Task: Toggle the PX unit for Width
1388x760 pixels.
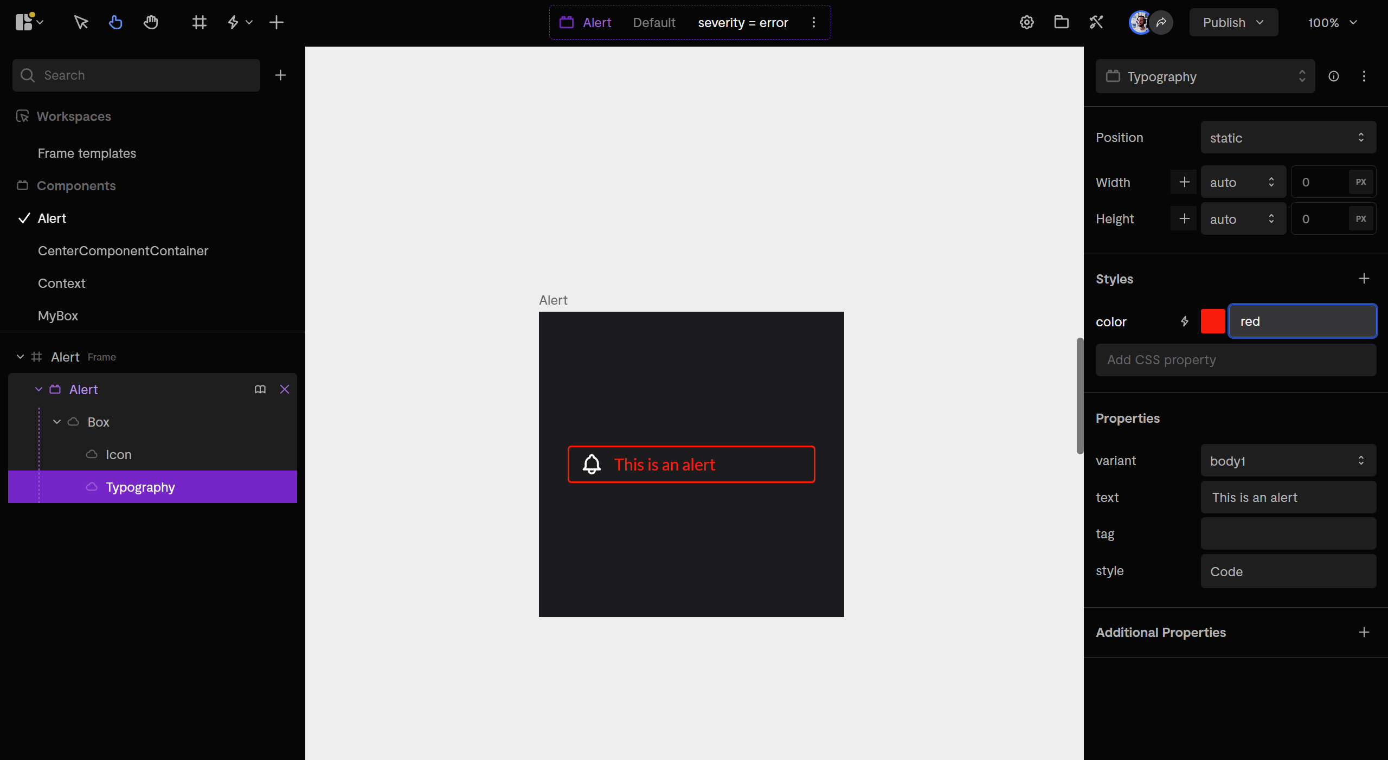Action: pyautogui.click(x=1361, y=182)
